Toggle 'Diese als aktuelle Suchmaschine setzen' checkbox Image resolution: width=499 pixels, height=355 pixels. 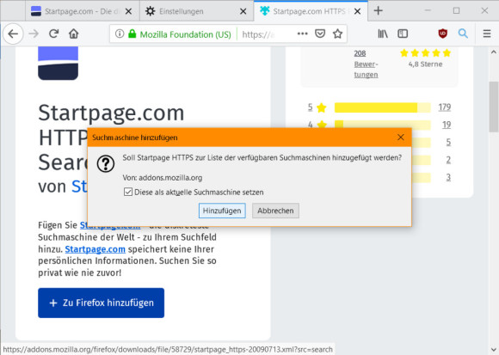pyautogui.click(x=128, y=192)
